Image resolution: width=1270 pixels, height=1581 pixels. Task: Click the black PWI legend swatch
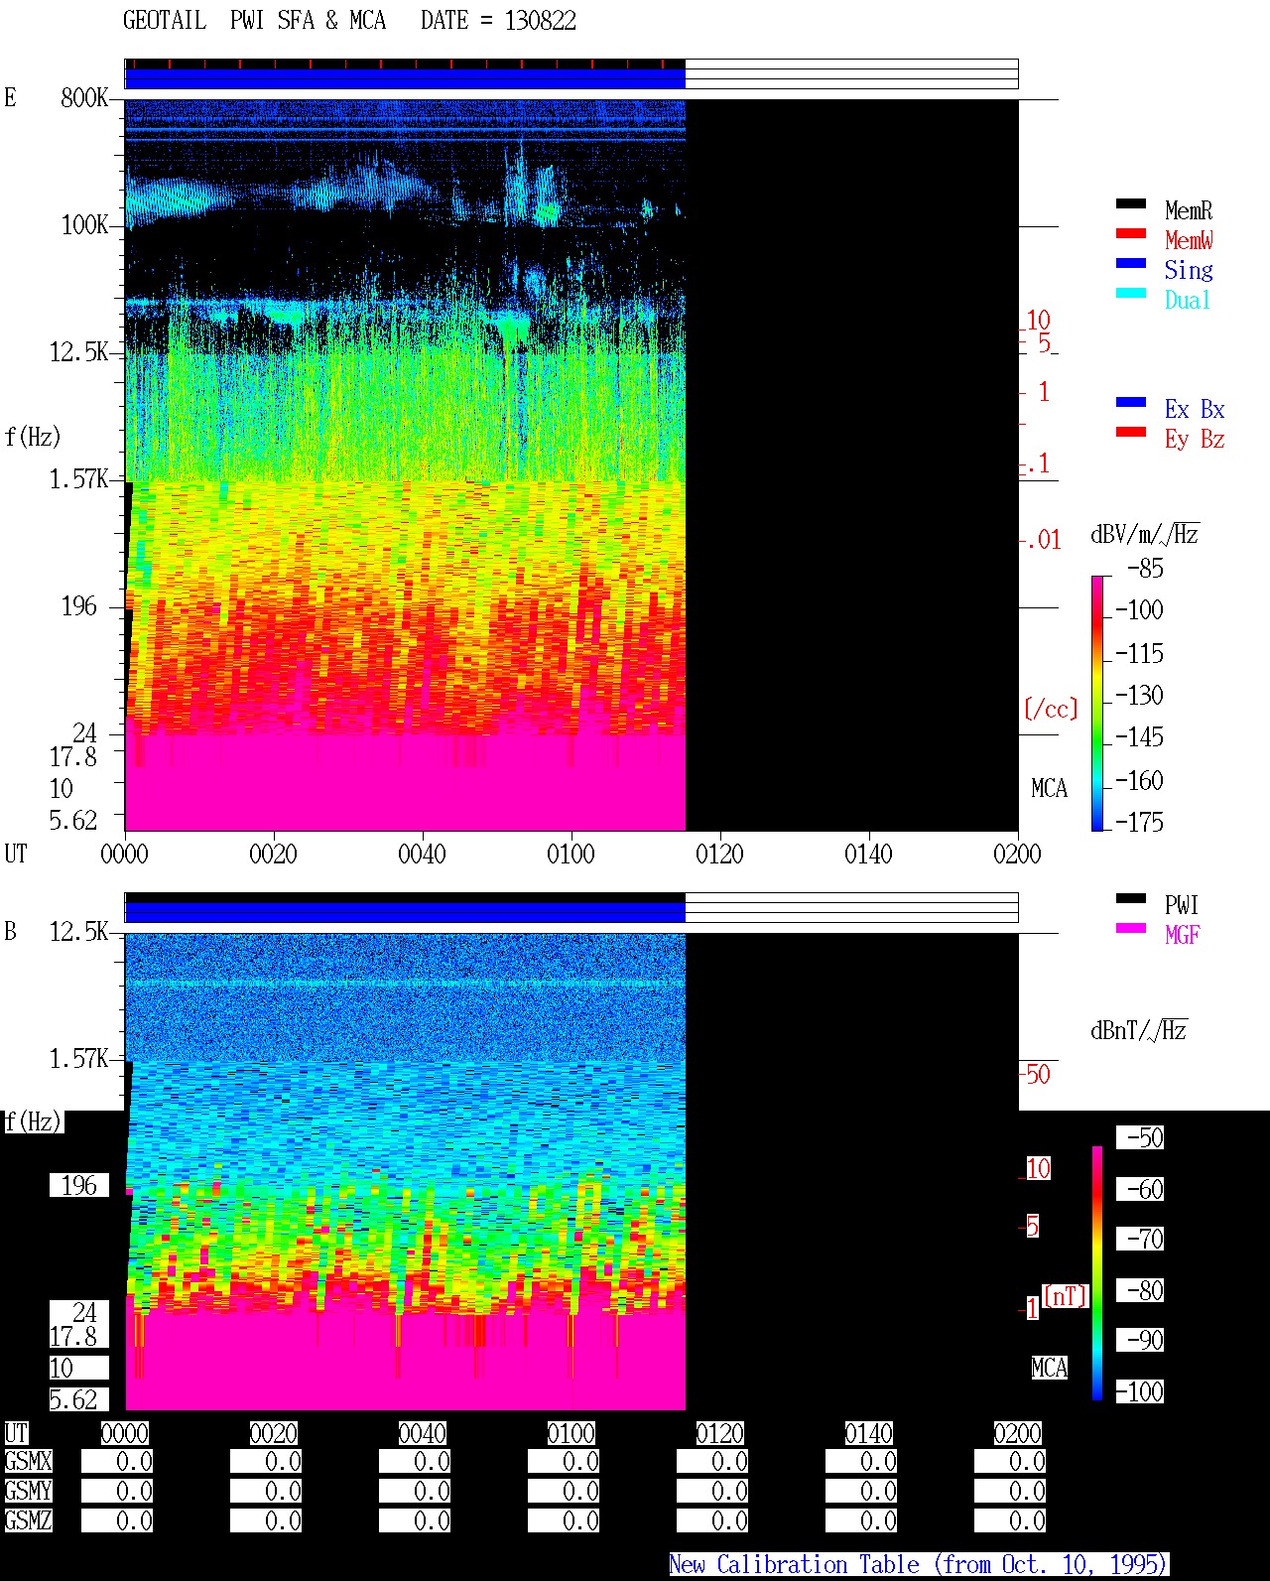tap(1131, 898)
